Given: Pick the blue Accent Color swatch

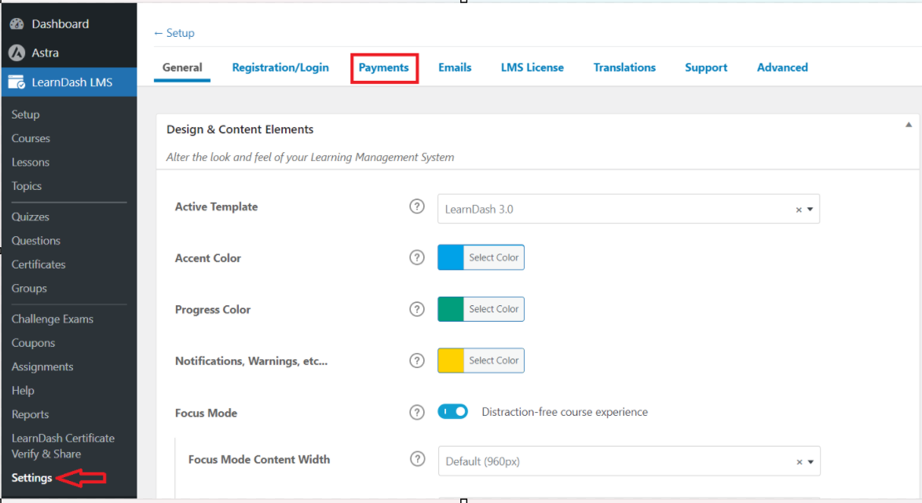Looking at the screenshot, I should click(x=451, y=257).
